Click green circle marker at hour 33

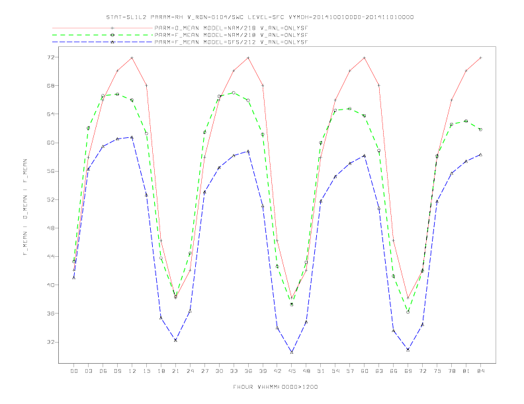[x=234, y=92]
